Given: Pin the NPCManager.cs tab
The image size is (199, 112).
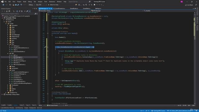Looking at the screenshot, I should click(50, 8).
